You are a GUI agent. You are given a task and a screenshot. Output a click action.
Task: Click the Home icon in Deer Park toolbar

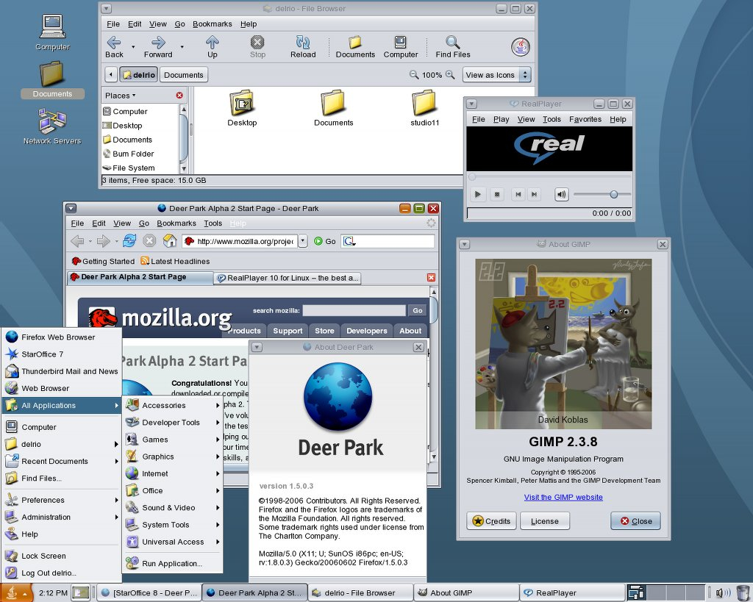pyautogui.click(x=169, y=240)
